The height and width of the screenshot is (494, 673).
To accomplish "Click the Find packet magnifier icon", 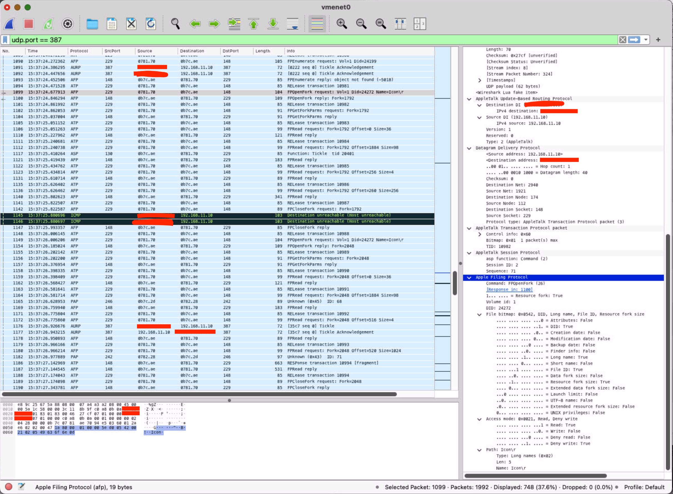I will coord(175,24).
